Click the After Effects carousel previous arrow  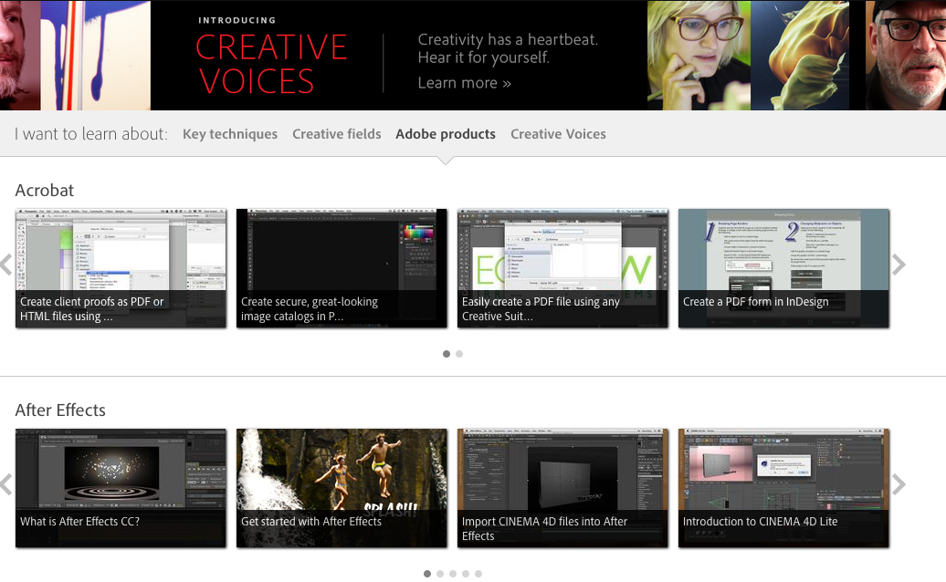coord(5,484)
